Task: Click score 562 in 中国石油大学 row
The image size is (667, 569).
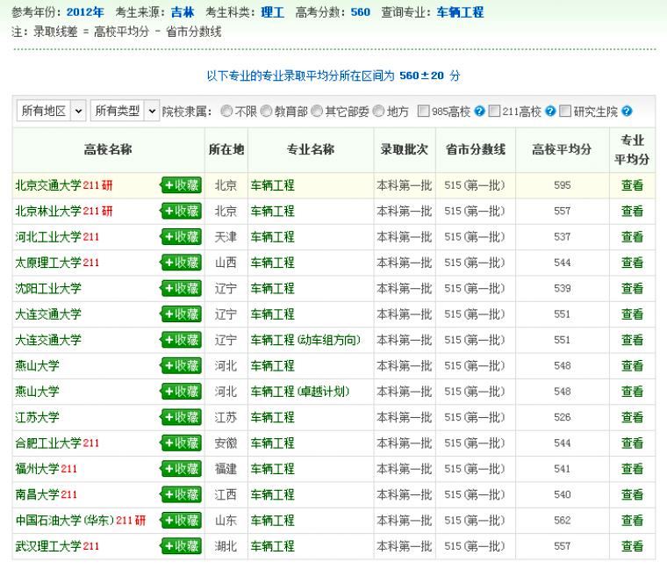Action: 563,521
